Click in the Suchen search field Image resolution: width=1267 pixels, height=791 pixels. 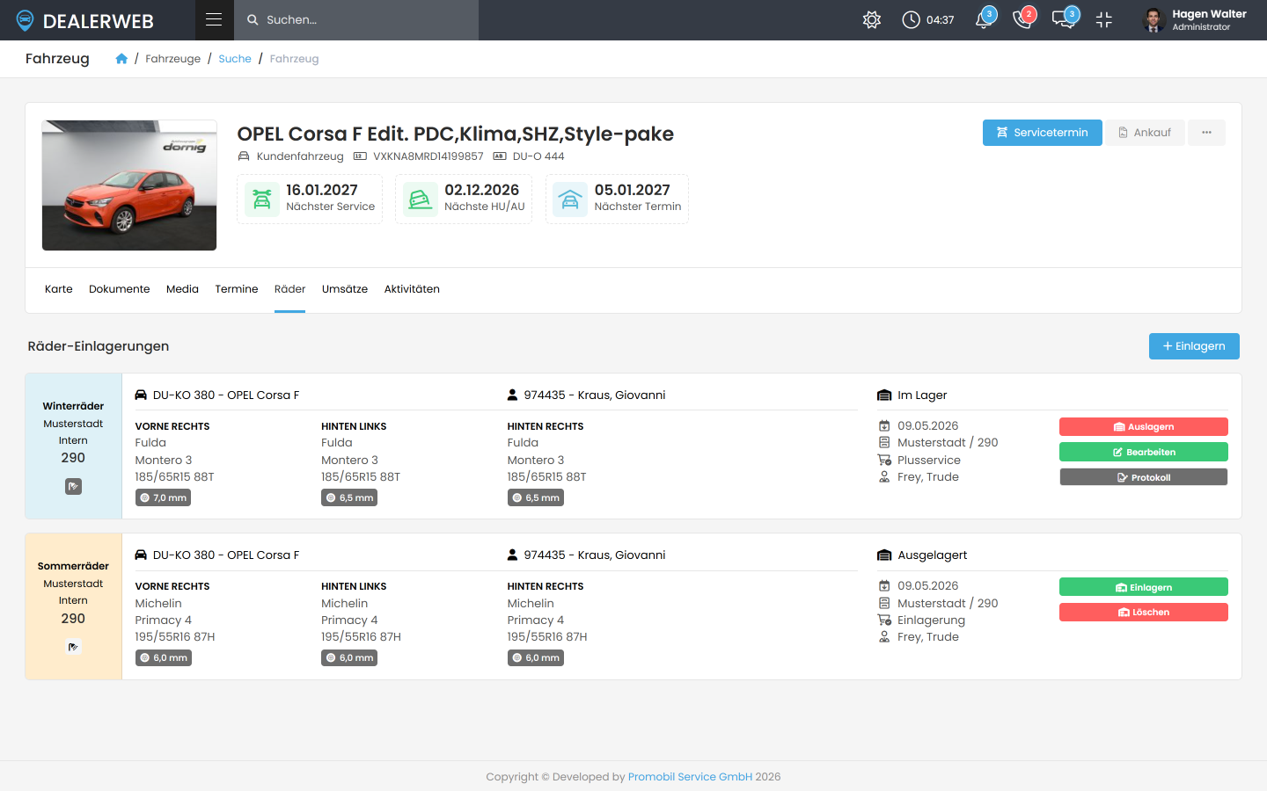[356, 19]
